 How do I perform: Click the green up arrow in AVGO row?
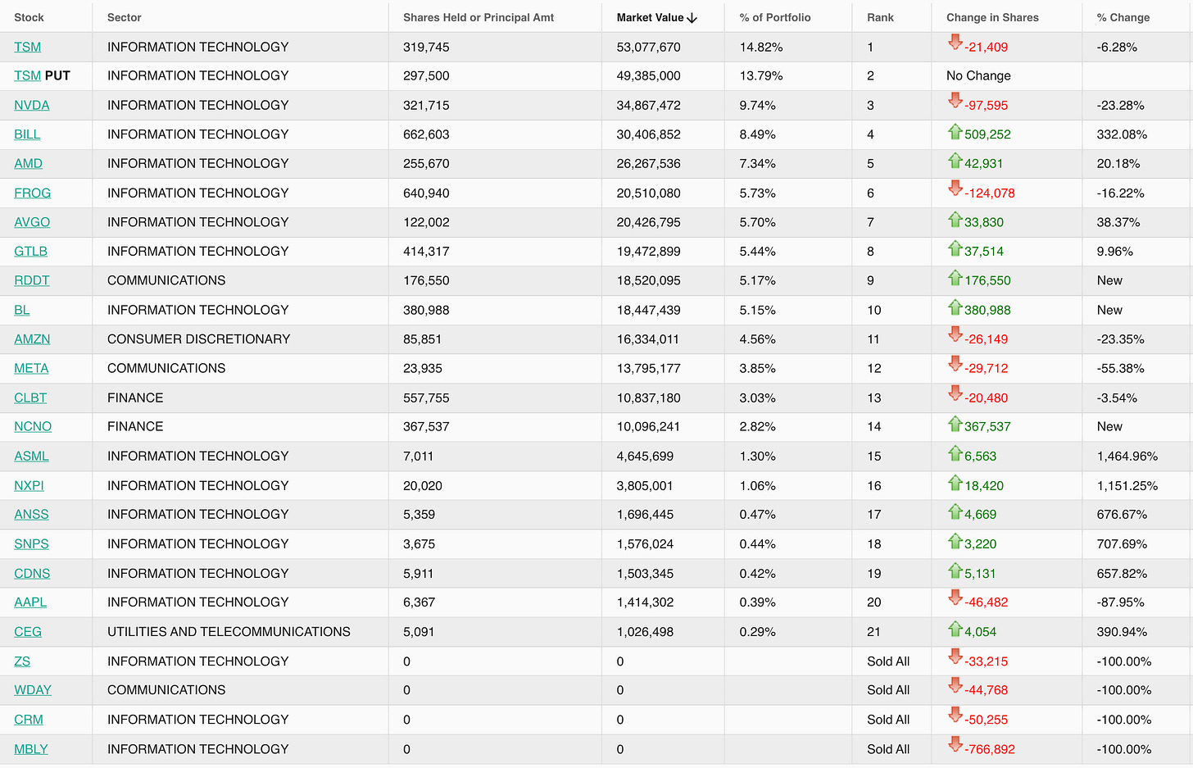955,219
